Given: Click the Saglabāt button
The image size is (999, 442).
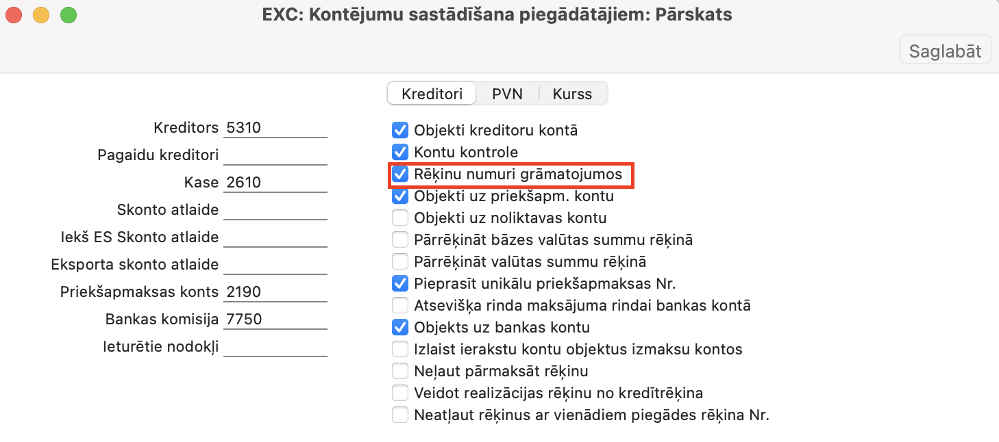Looking at the screenshot, I should click(945, 51).
